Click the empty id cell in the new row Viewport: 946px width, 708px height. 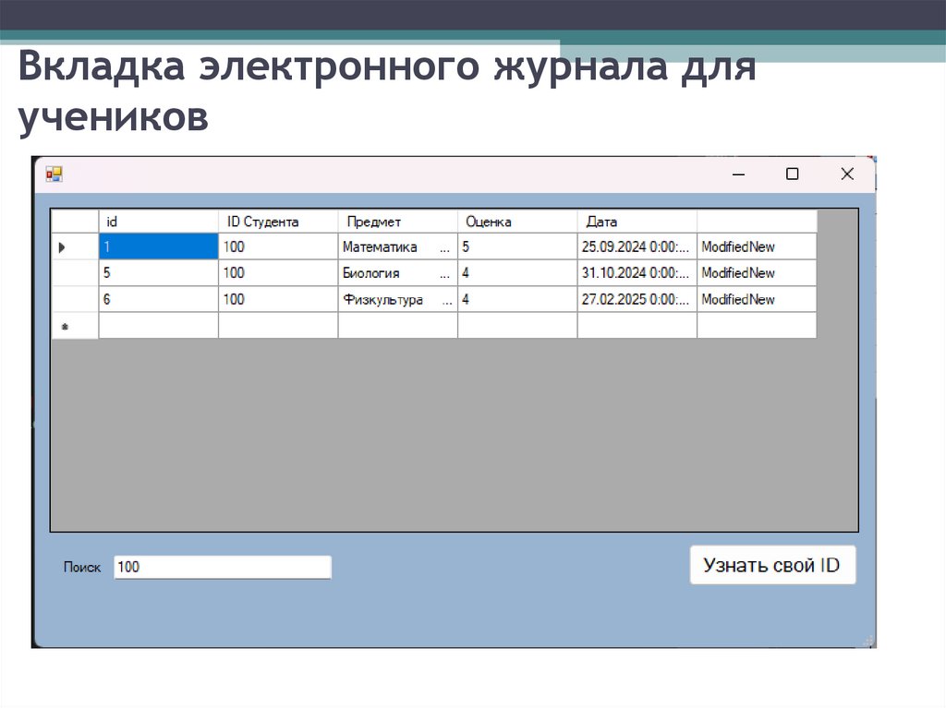coord(158,326)
